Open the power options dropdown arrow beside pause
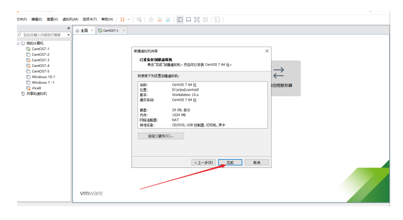 click(x=128, y=19)
